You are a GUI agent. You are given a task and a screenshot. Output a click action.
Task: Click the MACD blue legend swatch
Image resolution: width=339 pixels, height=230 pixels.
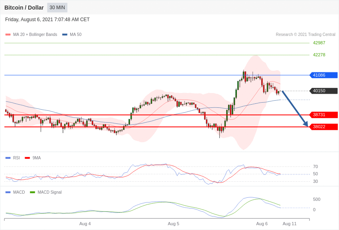tap(8, 192)
